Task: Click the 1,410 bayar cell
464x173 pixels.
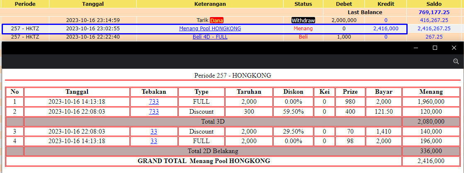Action: click(x=384, y=132)
